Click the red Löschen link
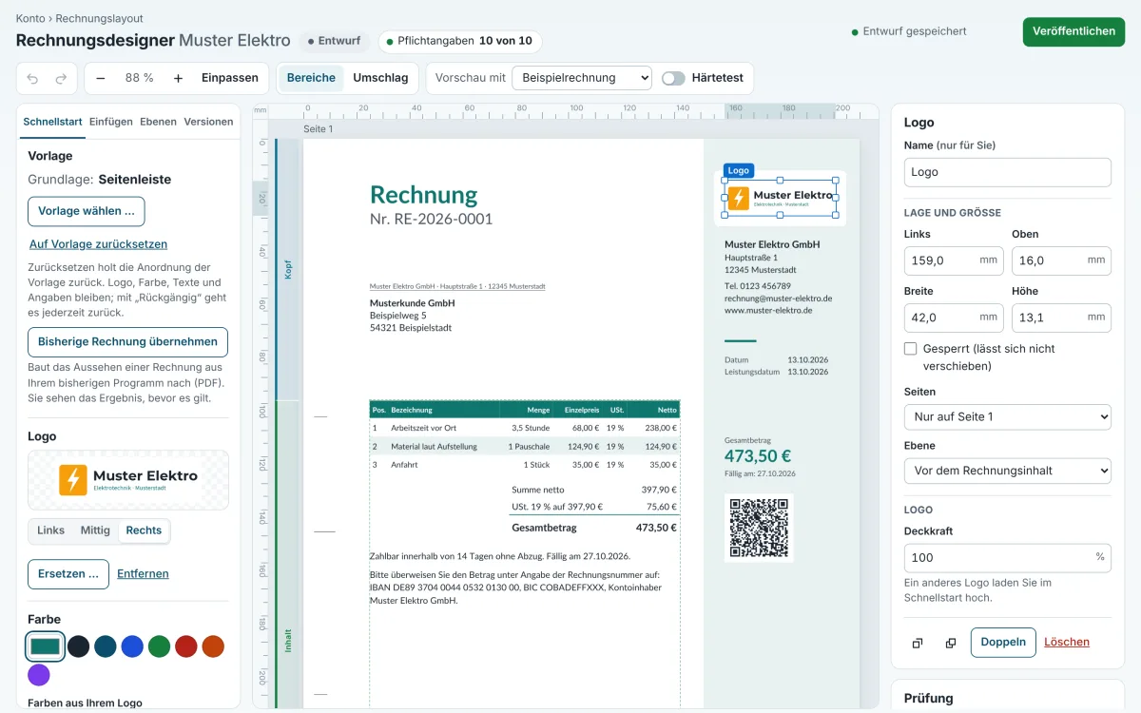Viewport: 1141px width, 713px height. [1067, 643]
